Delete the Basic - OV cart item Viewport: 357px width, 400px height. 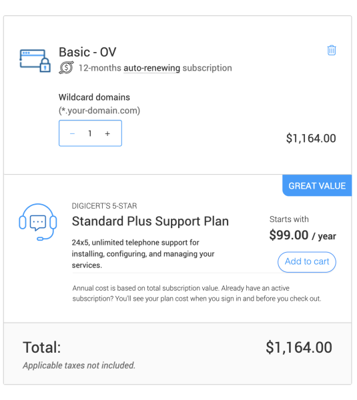(x=332, y=50)
